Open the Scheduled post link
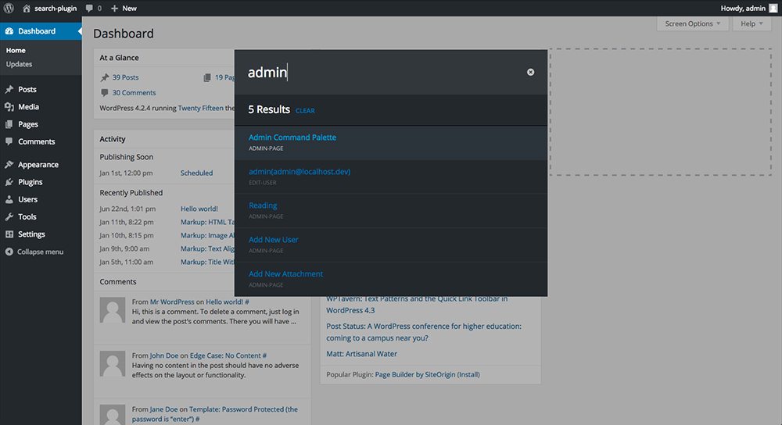This screenshot has width=782, height=425. coord(196,173)
